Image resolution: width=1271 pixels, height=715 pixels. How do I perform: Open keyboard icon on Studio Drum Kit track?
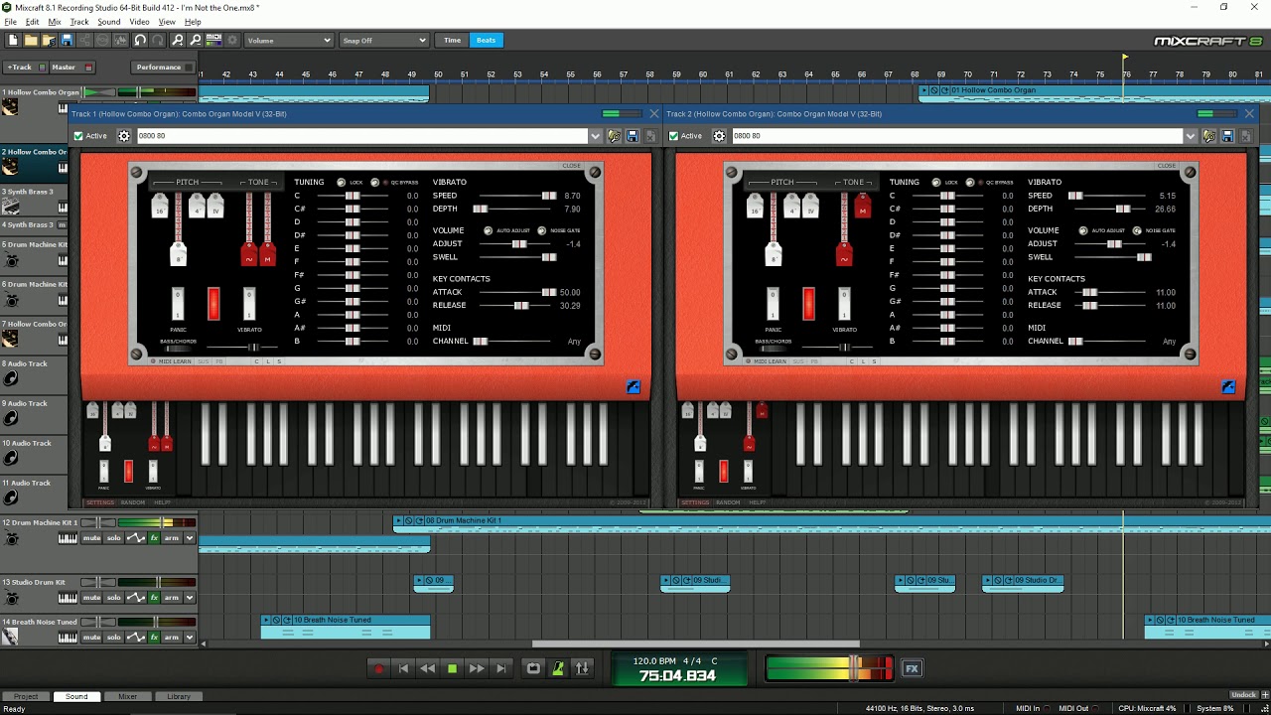67,598
